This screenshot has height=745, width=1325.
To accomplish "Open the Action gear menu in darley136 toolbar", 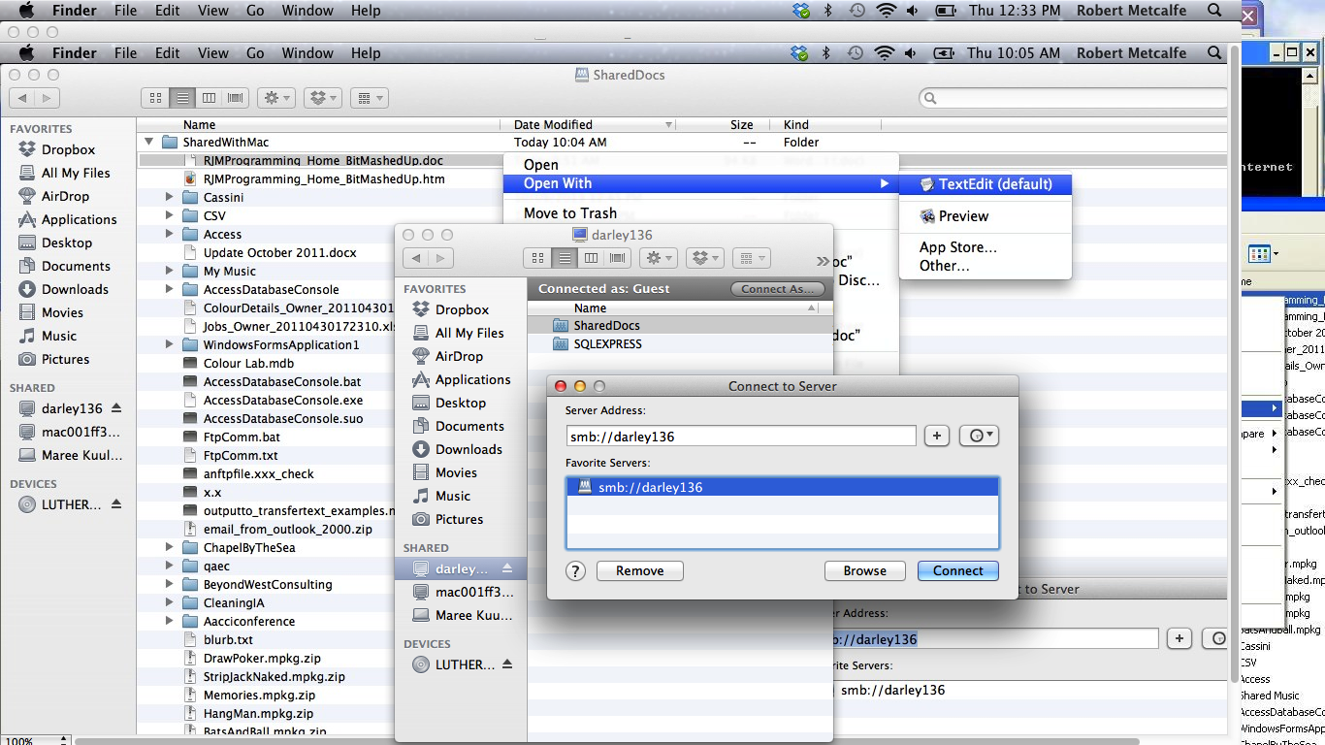I will click(x=660, y=258).
